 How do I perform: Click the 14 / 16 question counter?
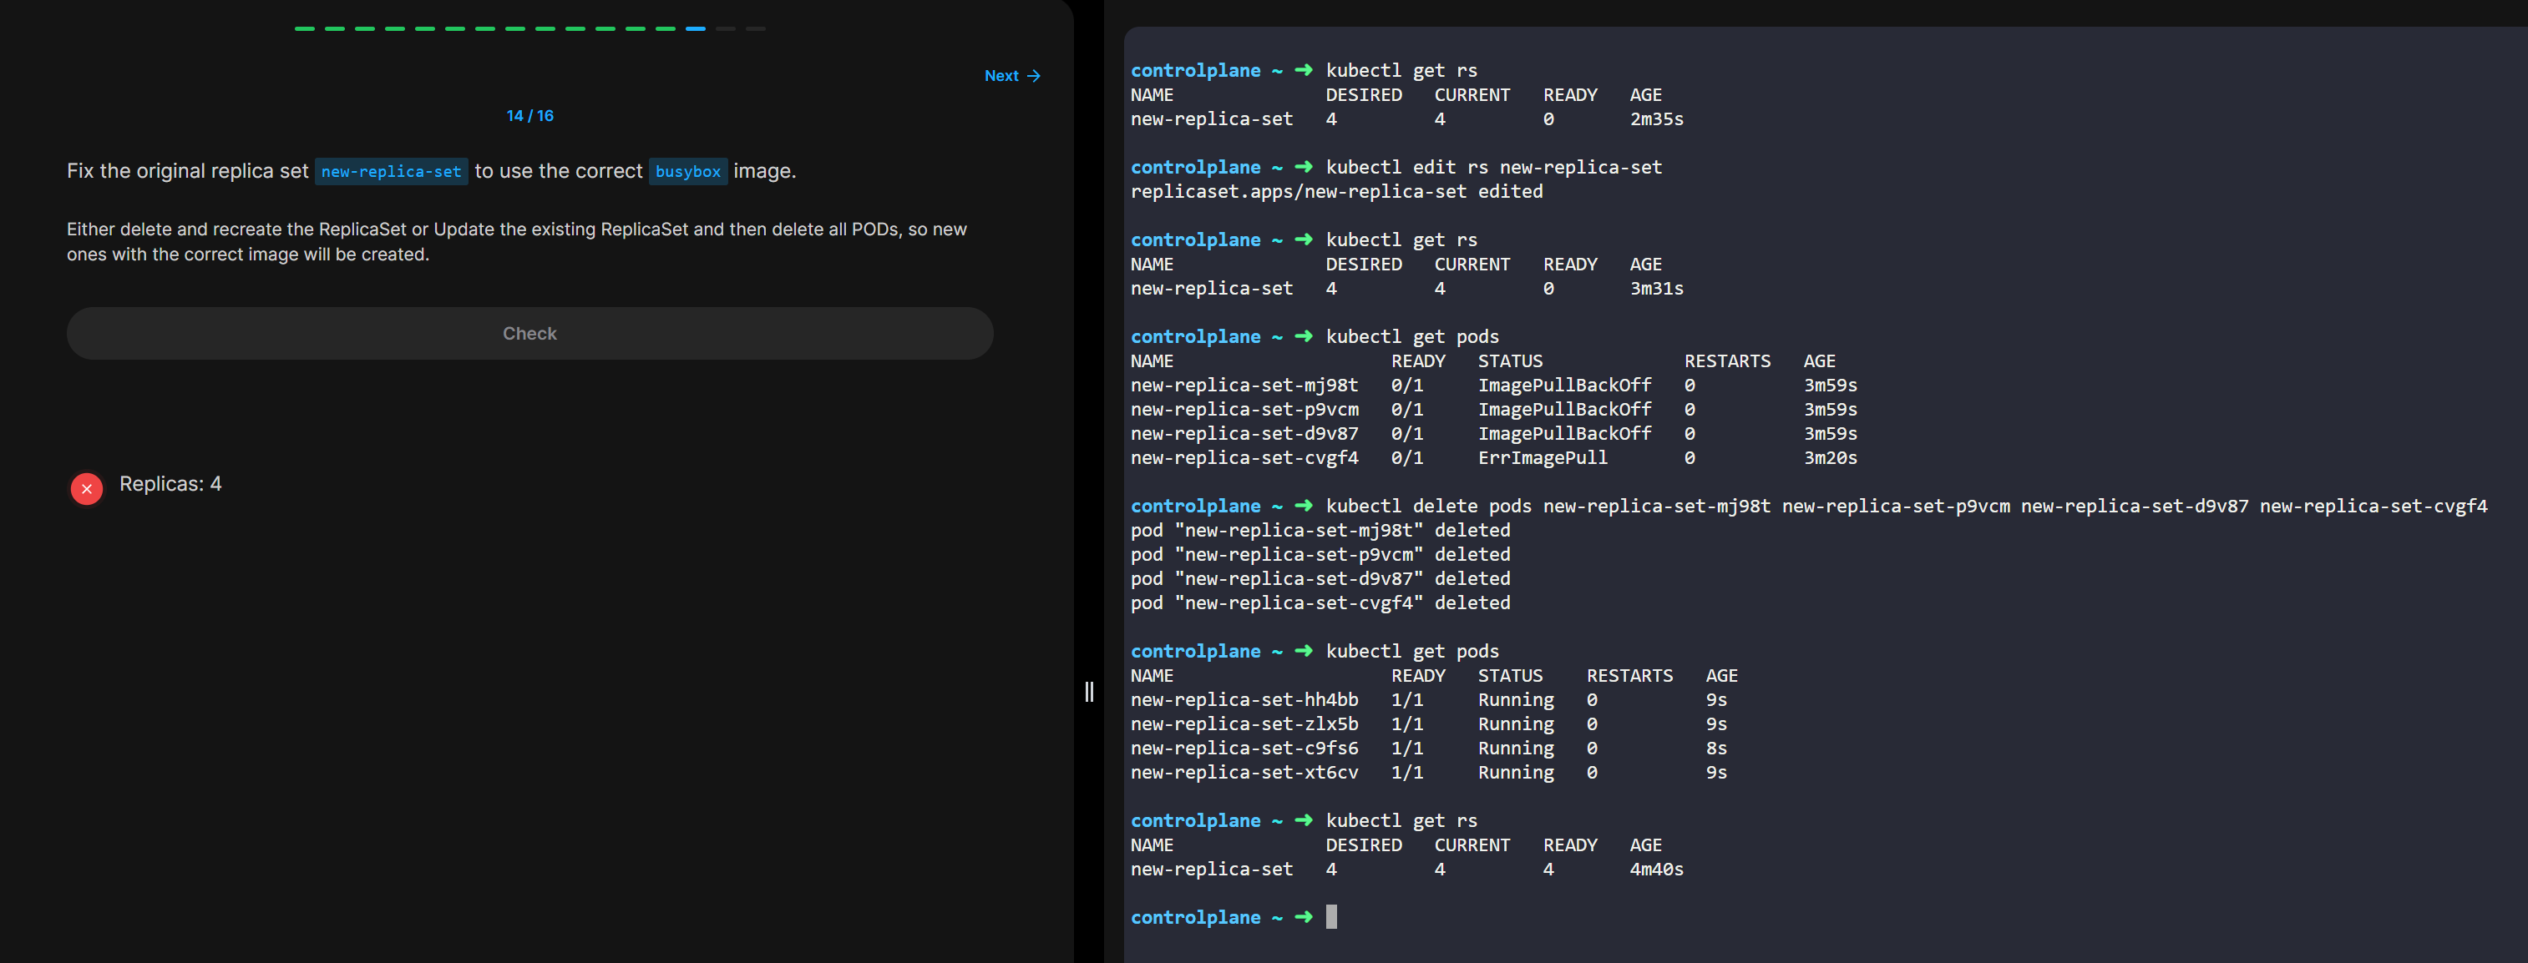click(x=530, y=116)
